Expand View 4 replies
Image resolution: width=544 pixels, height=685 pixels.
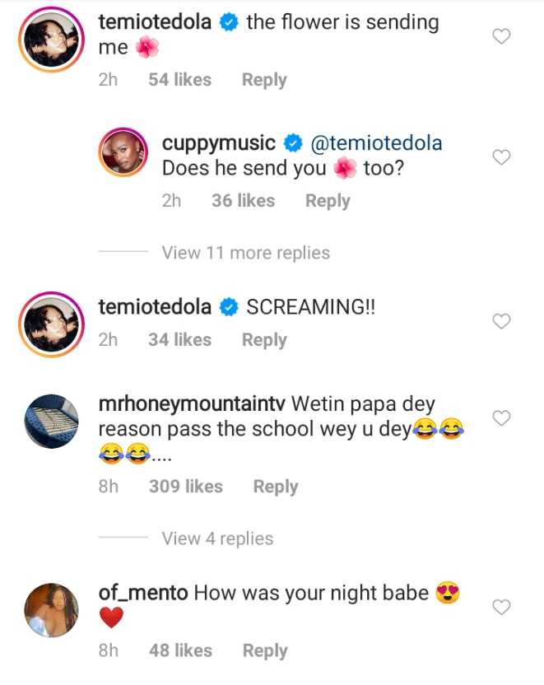click(x=217, y=538)
